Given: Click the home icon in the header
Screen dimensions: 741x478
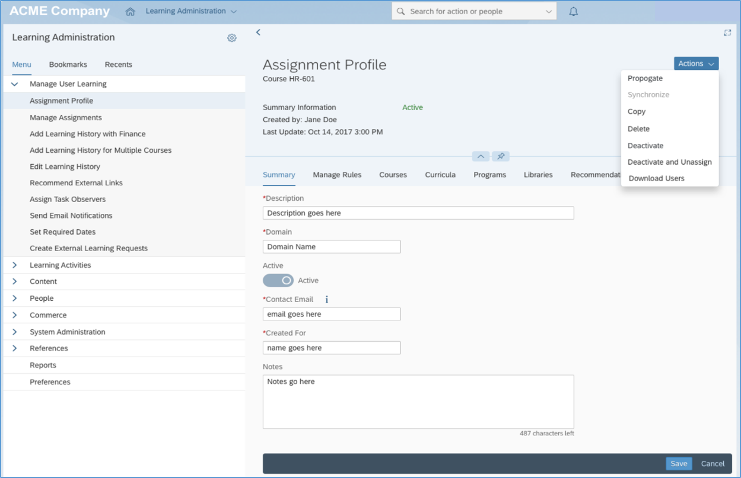Looking at the screenshot, I should (x=131, y=12).
